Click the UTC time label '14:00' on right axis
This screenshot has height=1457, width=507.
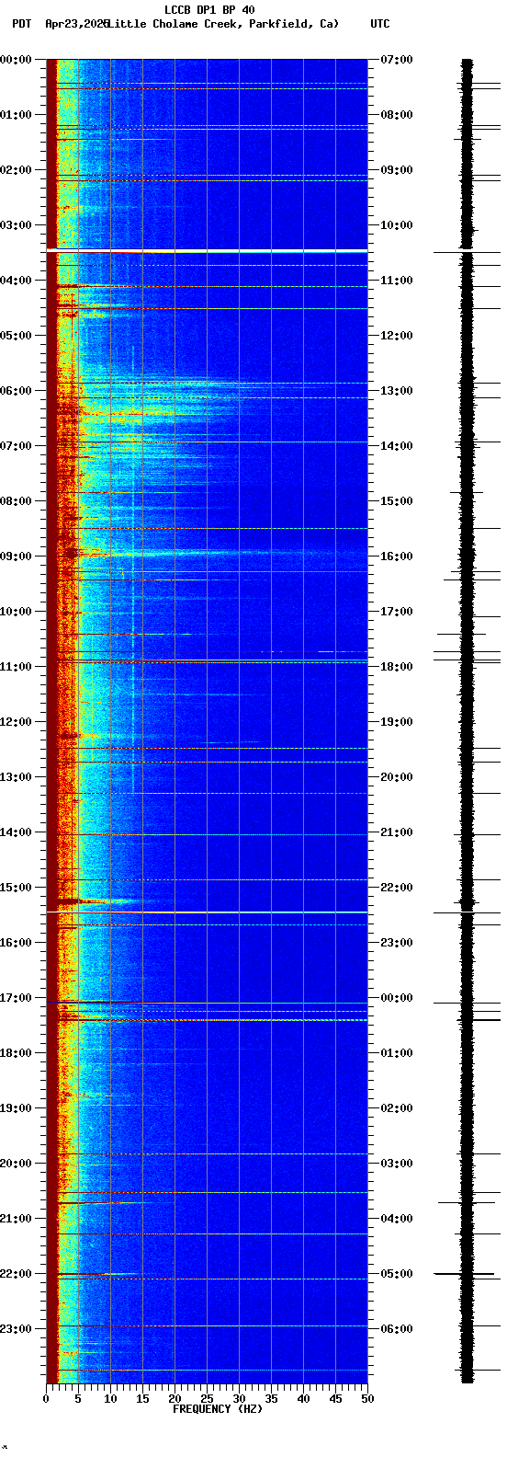397,446
